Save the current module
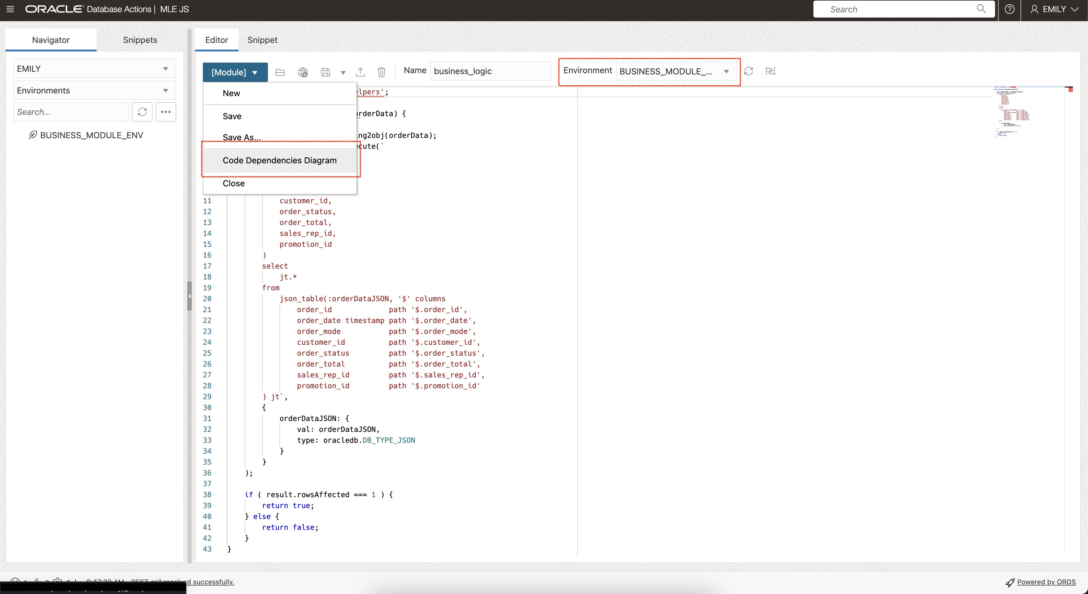1088x594 pixels. 325,72
